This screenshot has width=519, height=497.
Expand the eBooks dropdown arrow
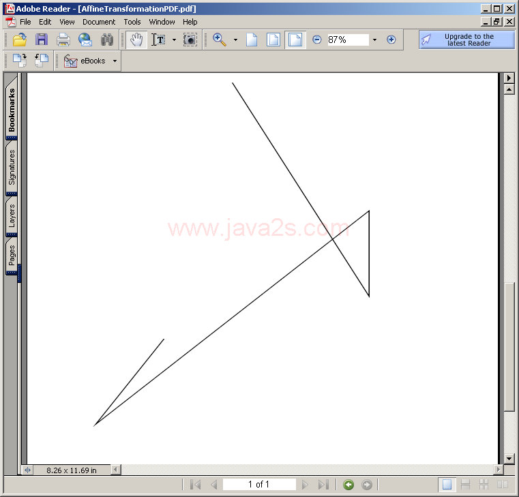tap(115, 61)
